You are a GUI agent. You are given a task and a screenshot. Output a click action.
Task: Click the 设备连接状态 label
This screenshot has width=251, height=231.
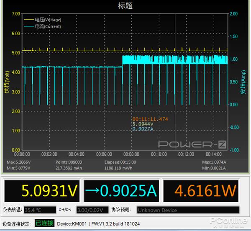tap(16, 224)
